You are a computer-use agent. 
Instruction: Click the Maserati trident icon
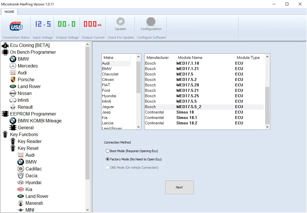tap(21, 203)
